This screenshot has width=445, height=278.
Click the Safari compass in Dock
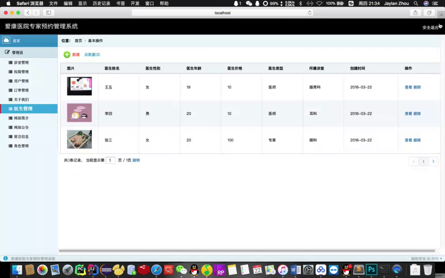click(157, 270)
